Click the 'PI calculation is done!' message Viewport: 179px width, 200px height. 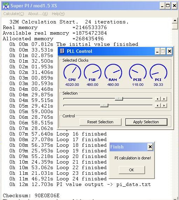[x=133, y=158]
